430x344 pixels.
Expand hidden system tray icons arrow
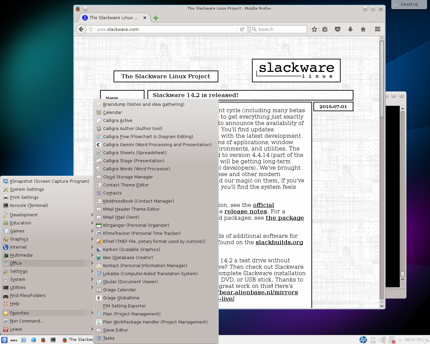(x=400, y=340)
